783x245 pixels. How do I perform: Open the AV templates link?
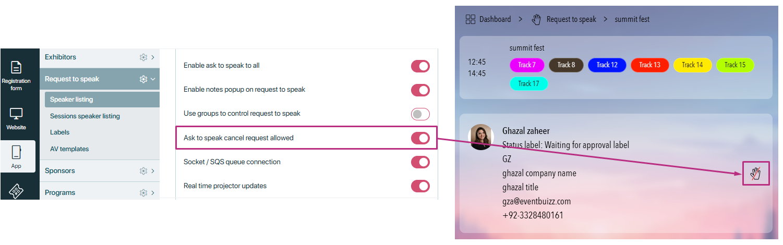click(69, 149)
